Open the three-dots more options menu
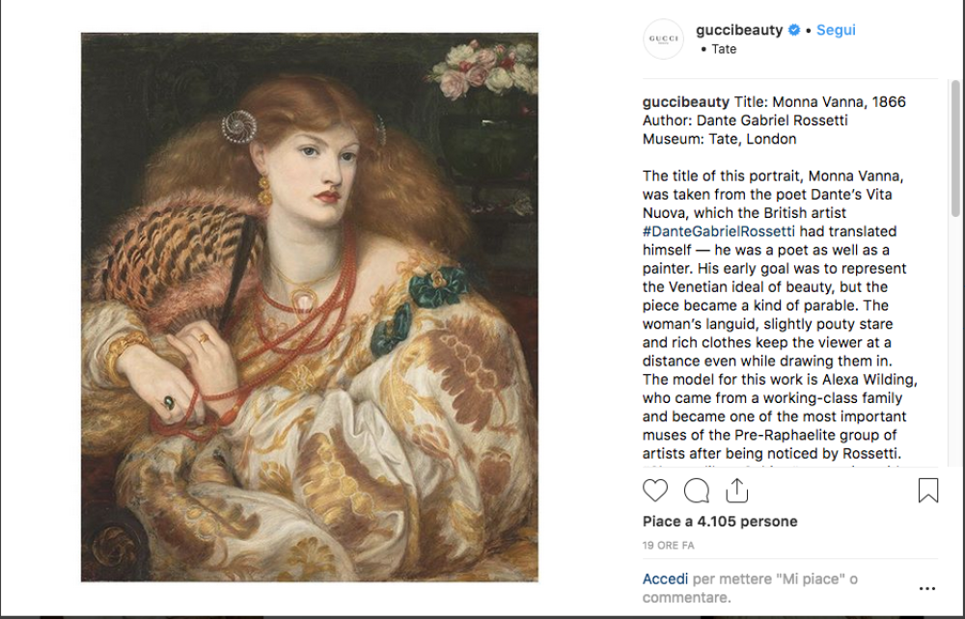The width and height of the screenshot is (965, 619). click(927, 588)
